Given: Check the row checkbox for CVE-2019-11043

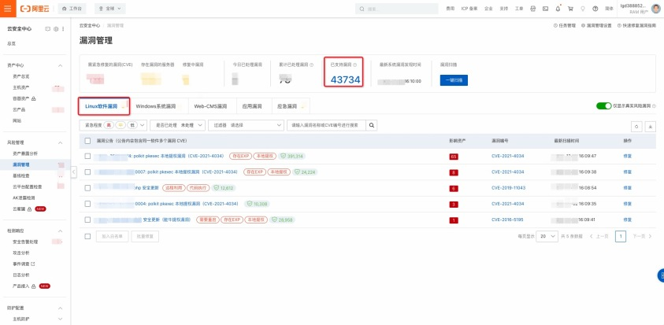Looking at the screenshot, I should (x=87, y=188).
